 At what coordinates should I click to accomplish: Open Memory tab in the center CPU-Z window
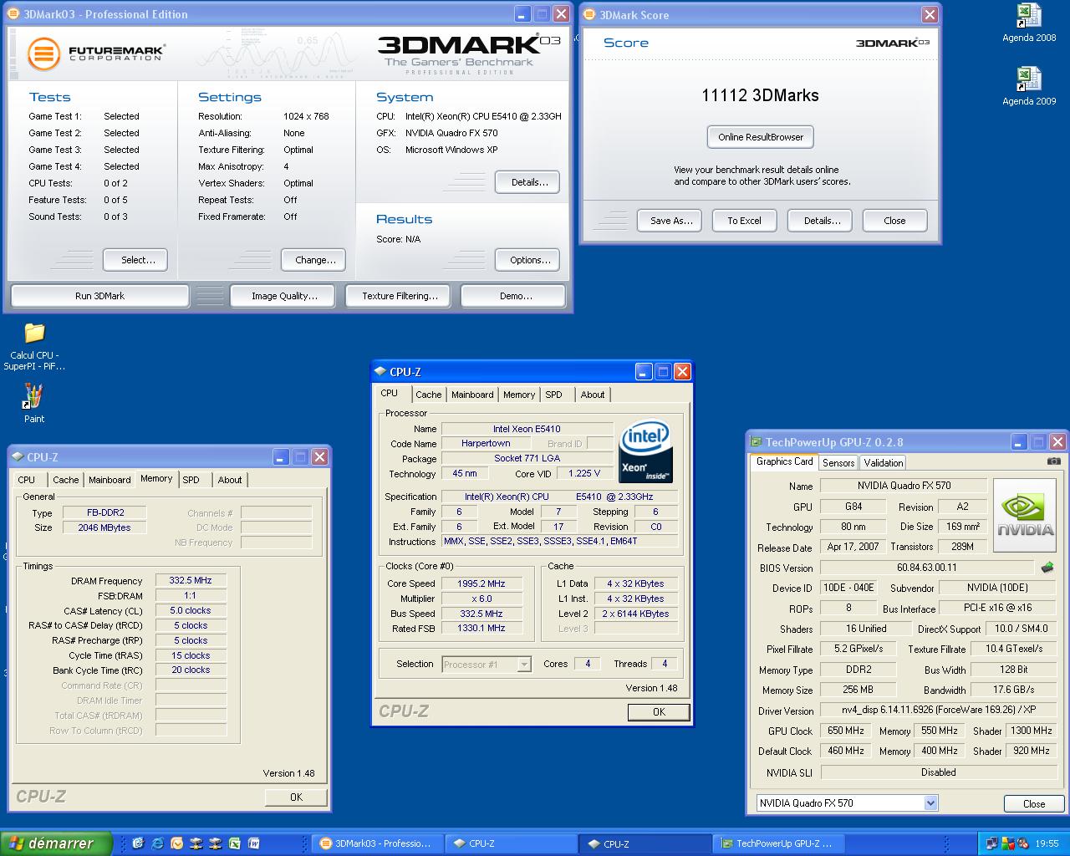519,395
